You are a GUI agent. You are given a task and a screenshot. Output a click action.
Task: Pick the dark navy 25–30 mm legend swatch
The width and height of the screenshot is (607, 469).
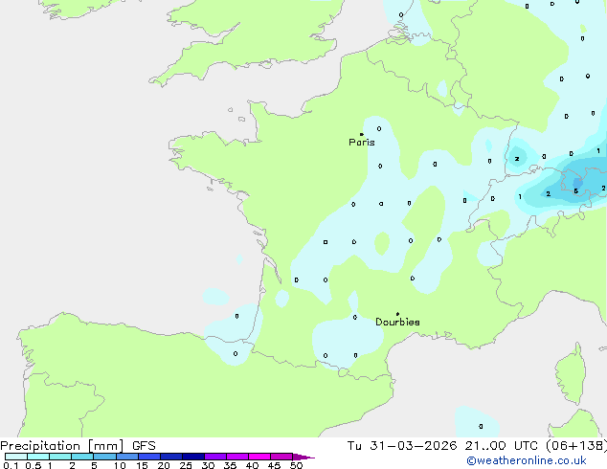[192, 458]
